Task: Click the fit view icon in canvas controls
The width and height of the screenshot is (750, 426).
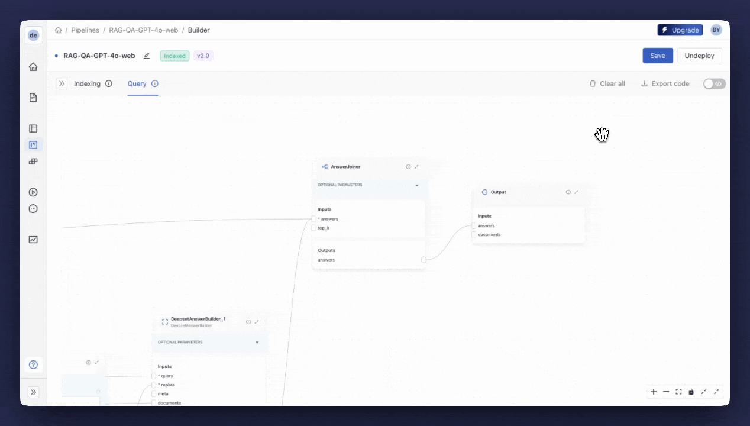Action: [678, 392]
